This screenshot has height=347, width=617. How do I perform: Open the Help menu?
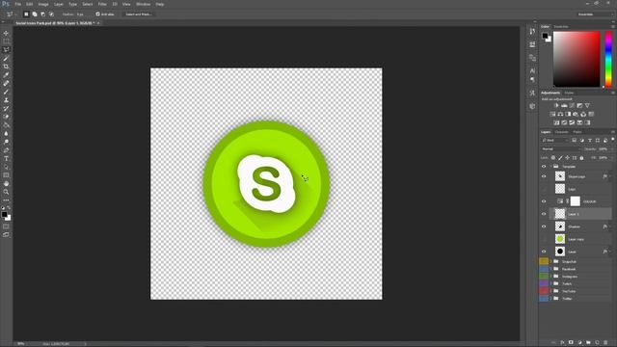(160, 4)
